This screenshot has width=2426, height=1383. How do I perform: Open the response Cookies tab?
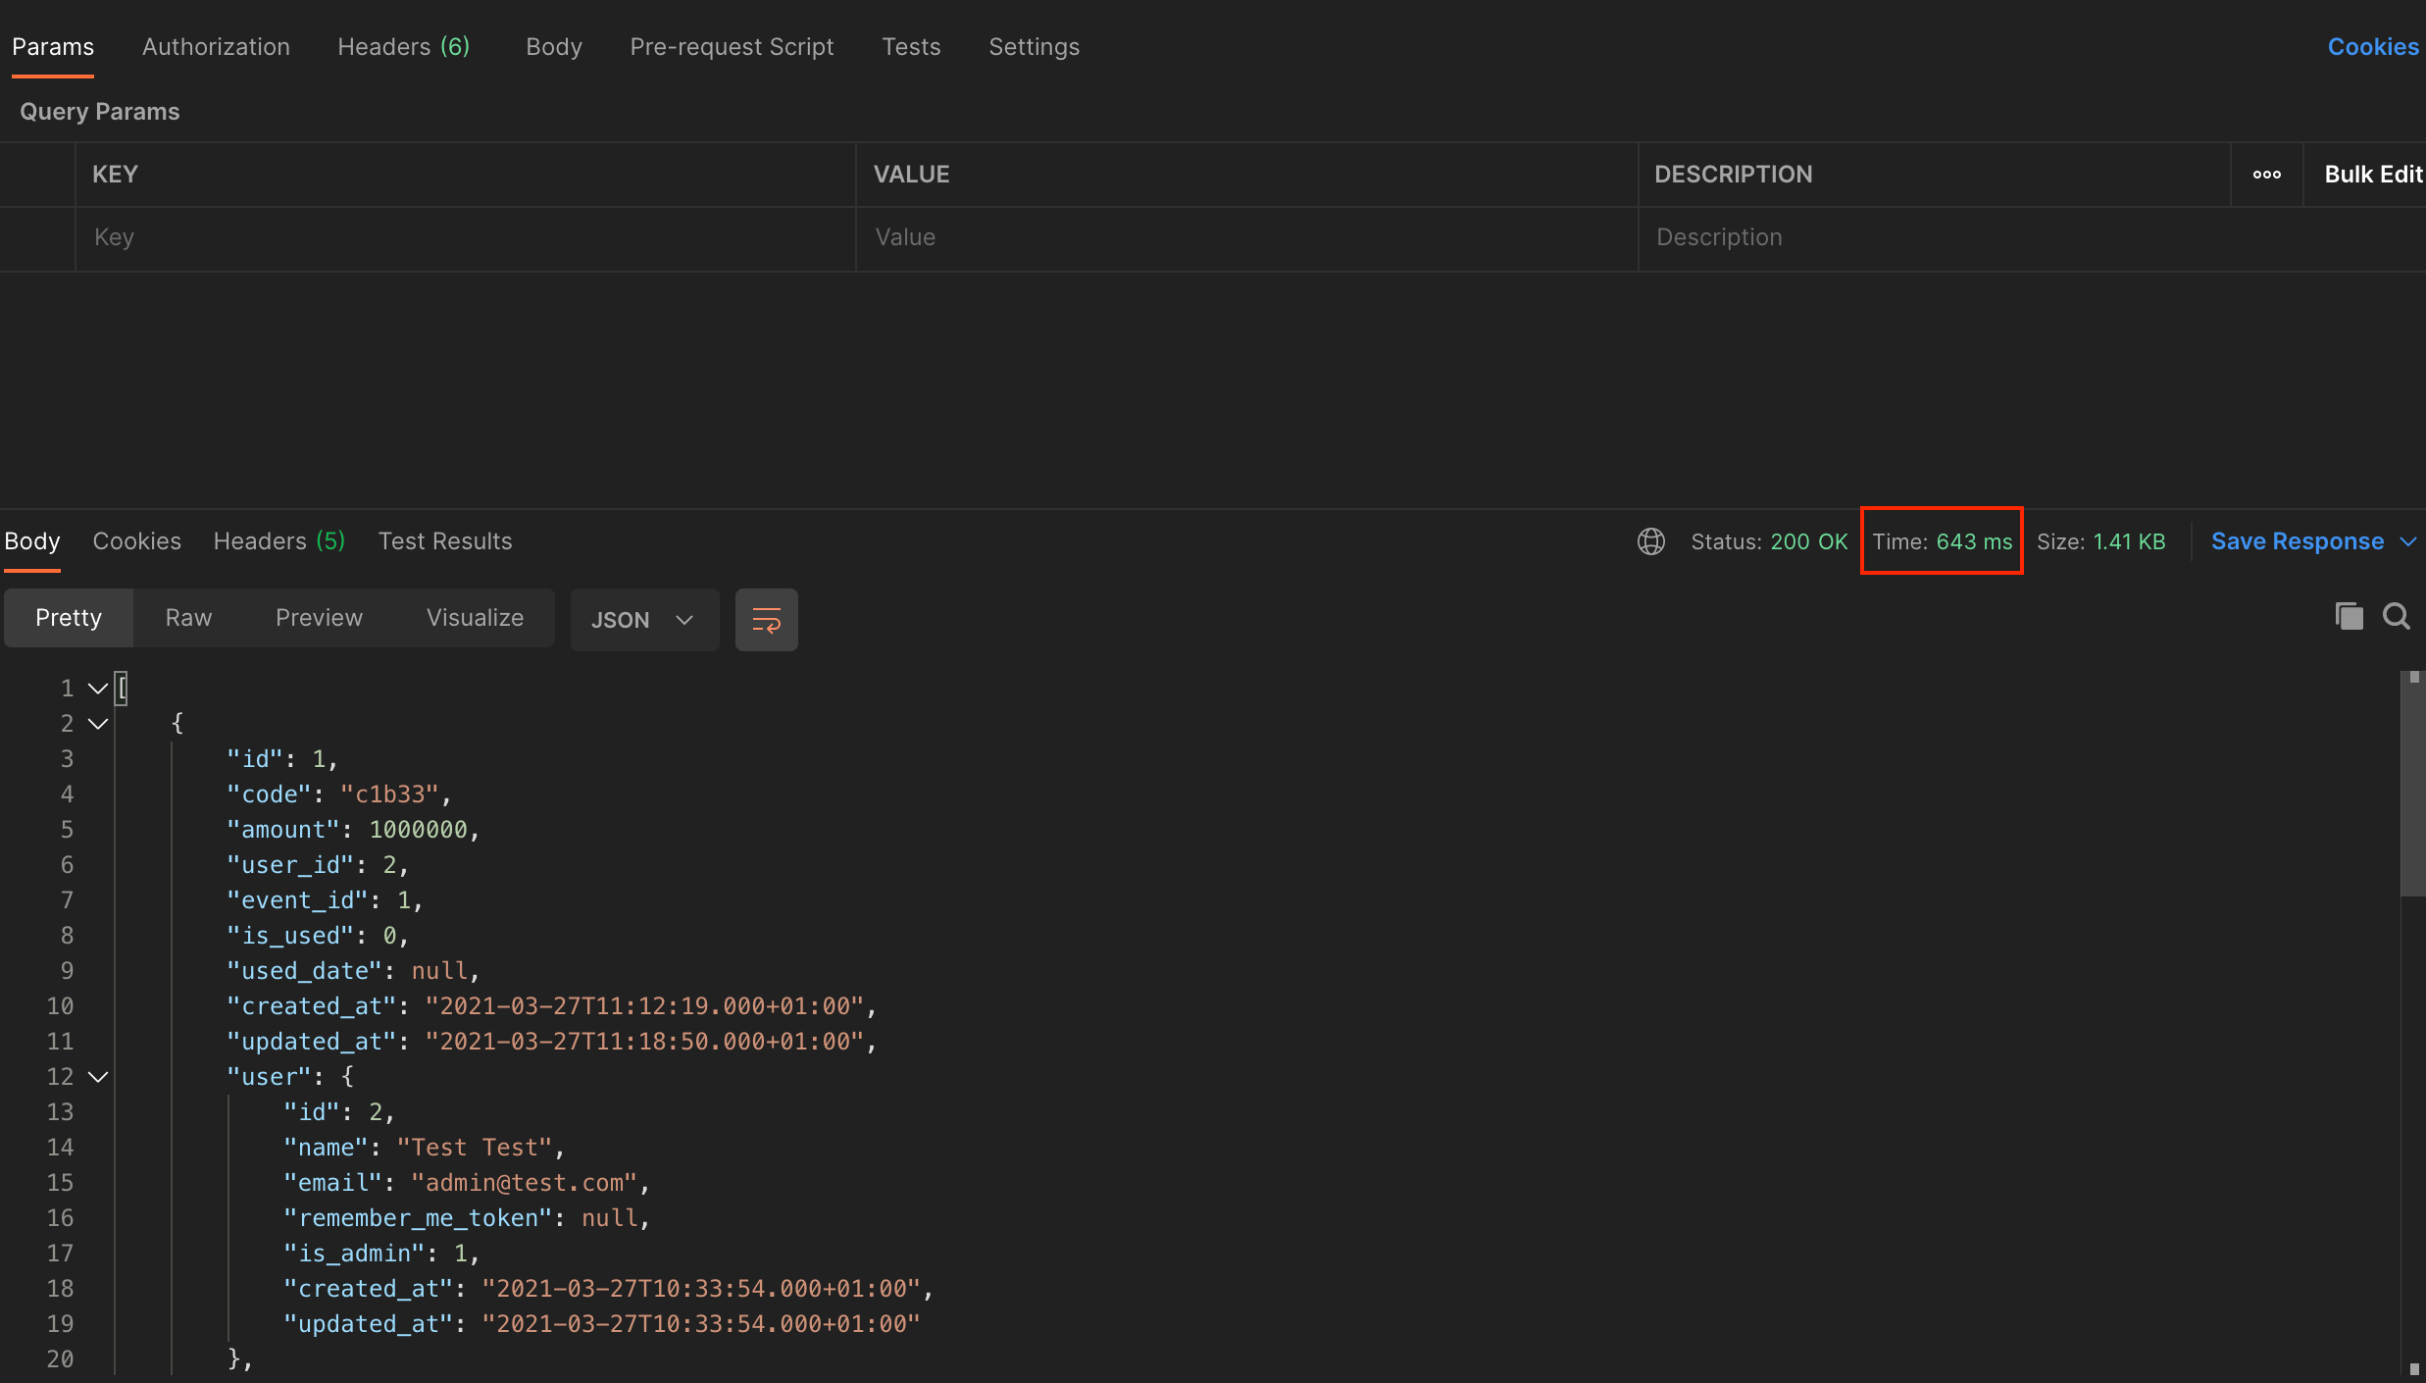pos(137,541)
